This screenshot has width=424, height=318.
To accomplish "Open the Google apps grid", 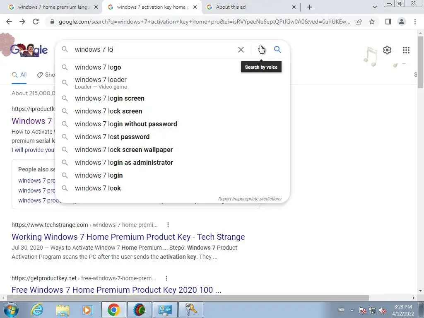I will [406, 50].
